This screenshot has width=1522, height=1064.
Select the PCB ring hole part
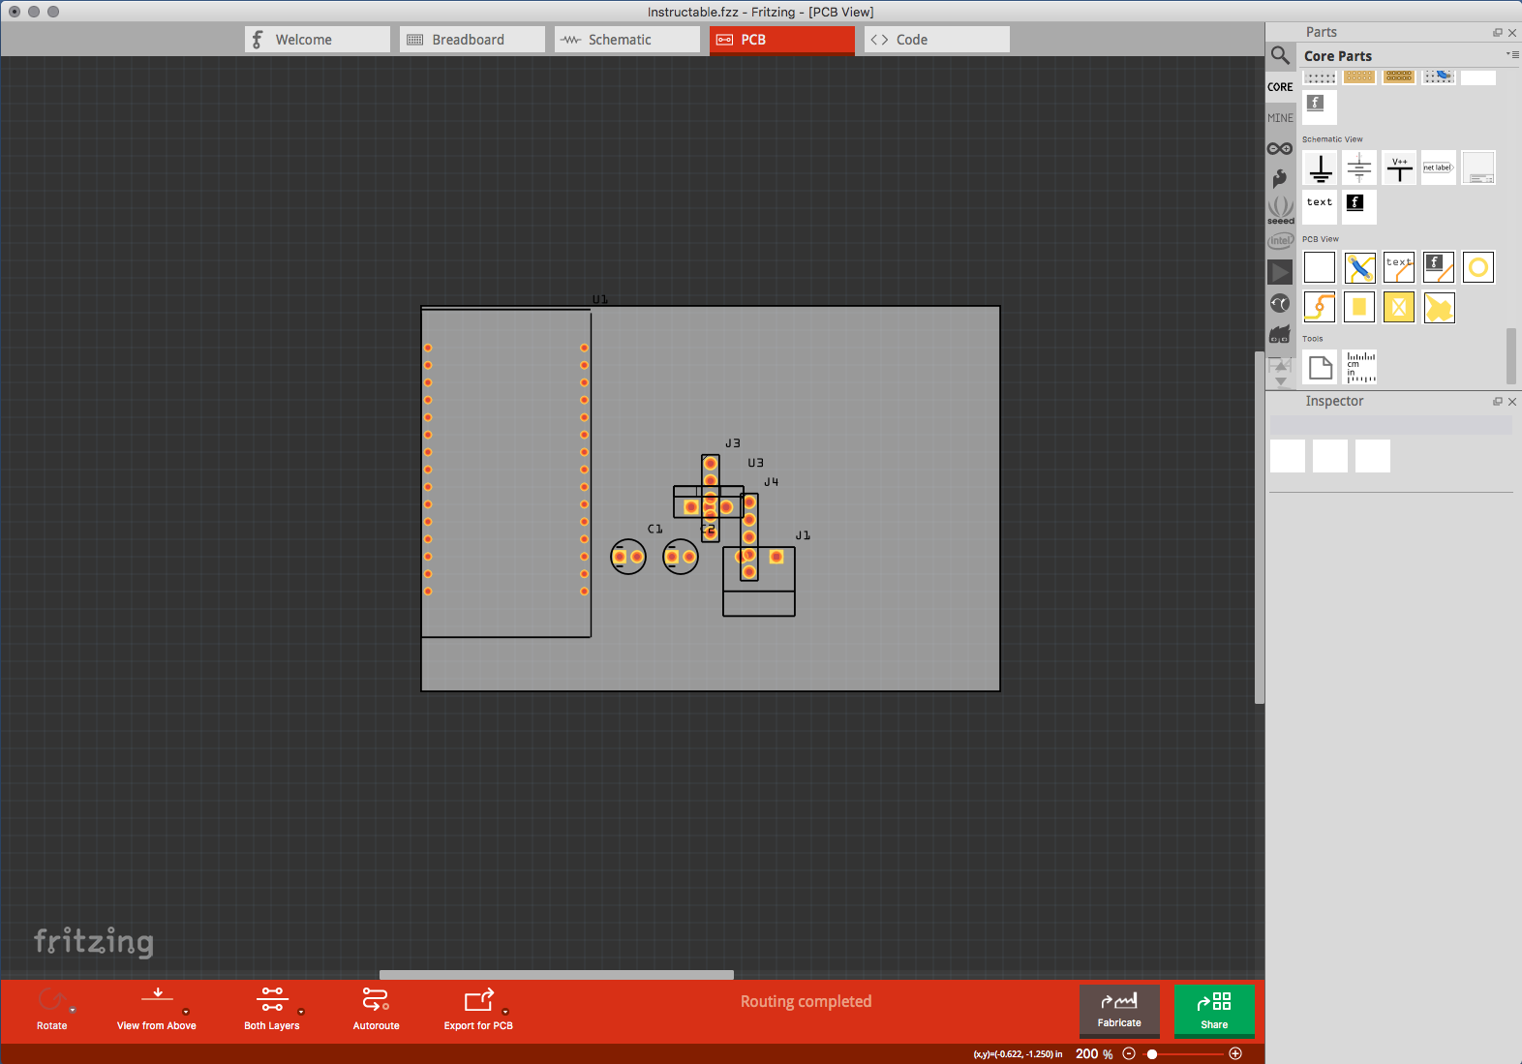1478,267
